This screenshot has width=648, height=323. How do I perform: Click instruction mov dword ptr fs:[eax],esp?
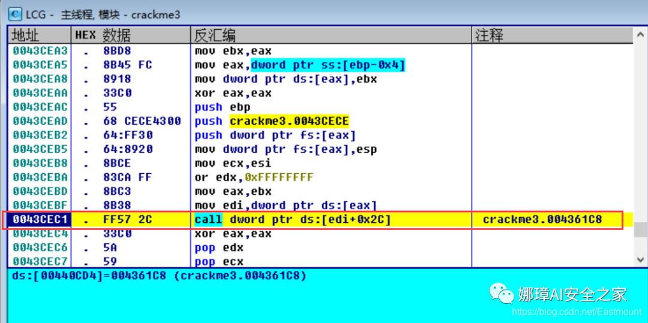(x=286, y=149)
